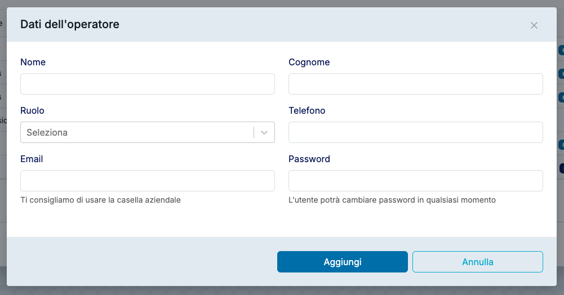Viewport: 564px width, 295px height.
Task: Click the Cognome field label
Action: (x=309, y=62)
